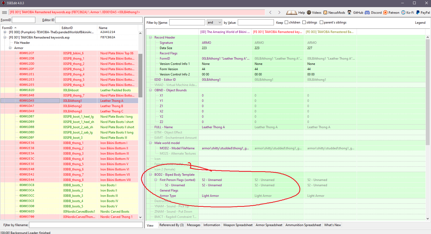Open the Ko-Fi icon
431x234 pixels.
pos(403,12)
